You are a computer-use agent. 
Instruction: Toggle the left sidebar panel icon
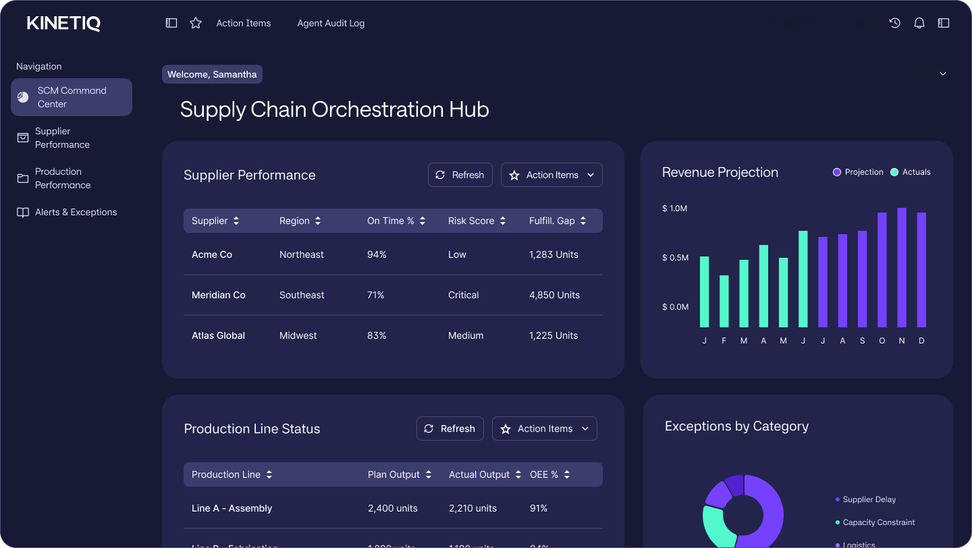click(171, 23)
